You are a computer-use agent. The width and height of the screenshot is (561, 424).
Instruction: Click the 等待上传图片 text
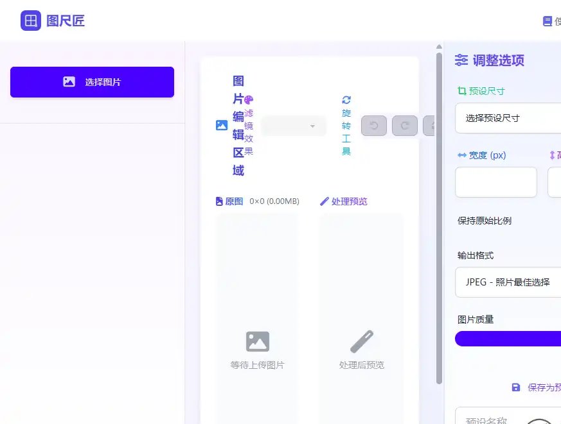click(x=257, y=365)
